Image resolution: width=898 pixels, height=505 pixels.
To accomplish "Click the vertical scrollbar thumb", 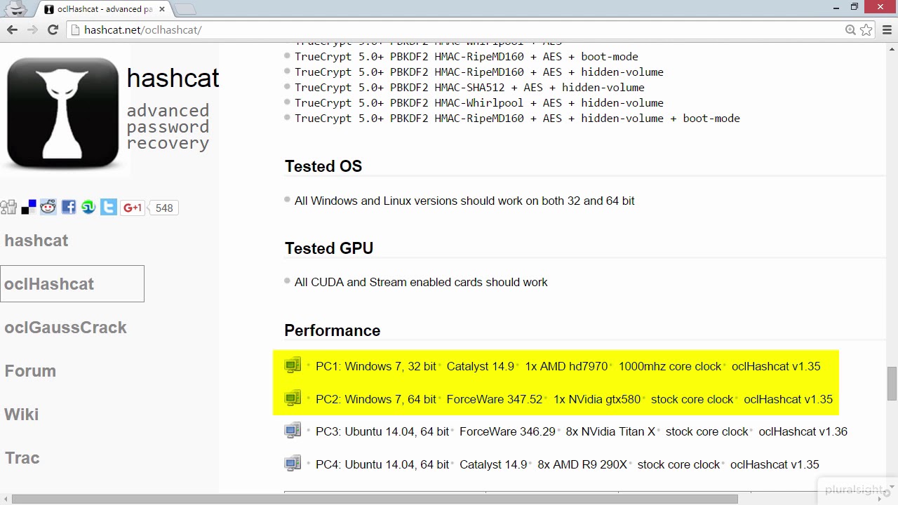I will click(892, 382).
